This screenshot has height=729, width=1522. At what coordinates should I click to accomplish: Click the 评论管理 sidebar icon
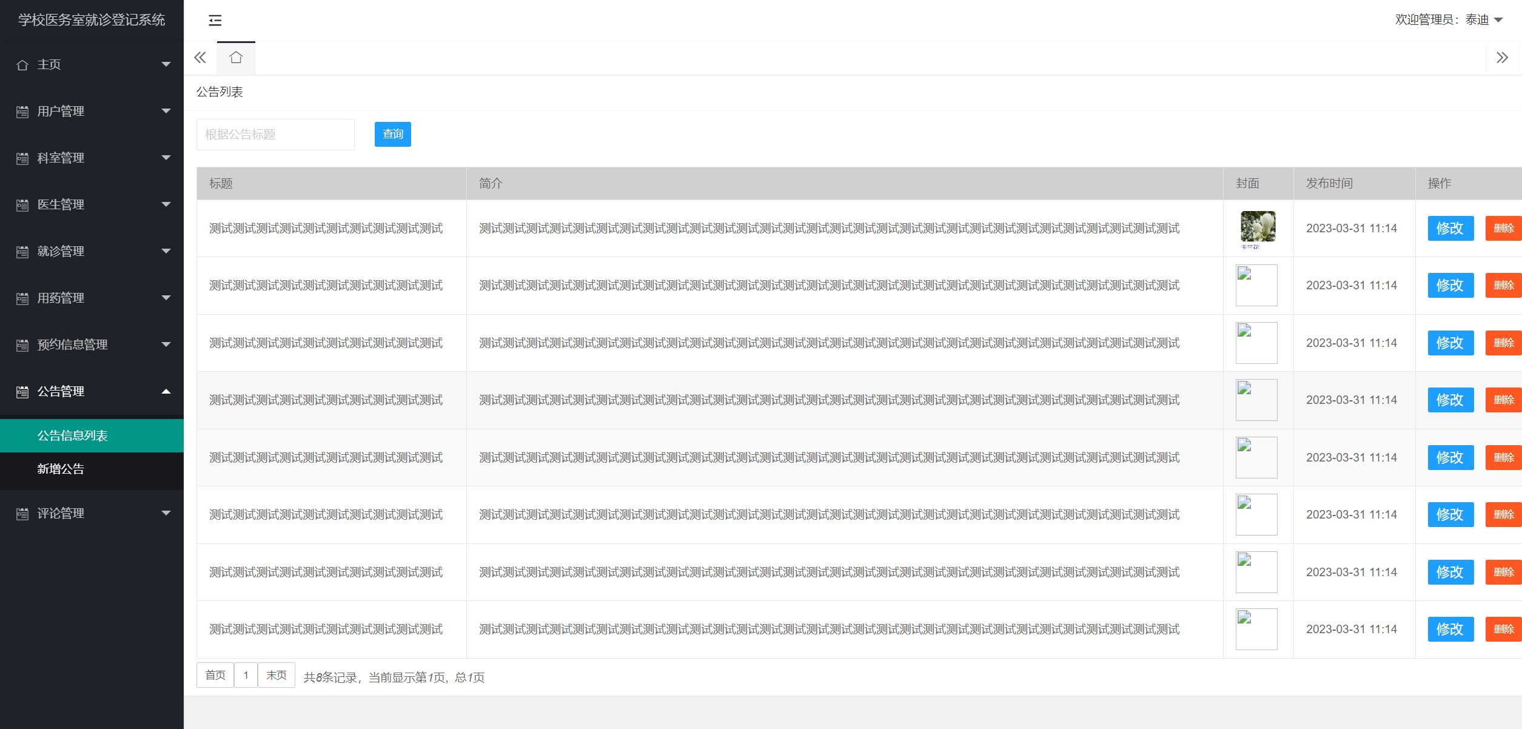[22, 514]
